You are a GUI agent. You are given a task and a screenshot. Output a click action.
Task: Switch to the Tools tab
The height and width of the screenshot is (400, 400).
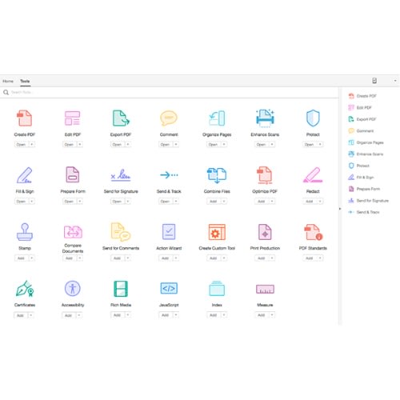tap(25, 81)
